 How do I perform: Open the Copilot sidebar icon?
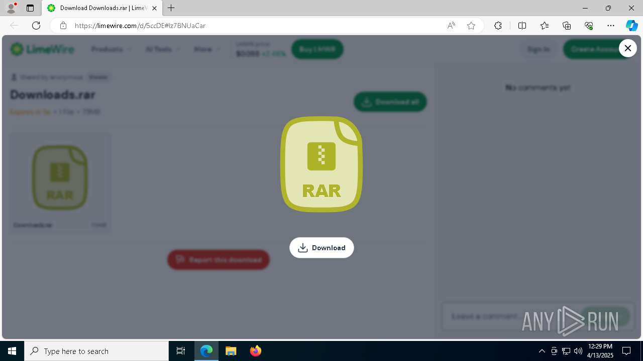(631, 26)
